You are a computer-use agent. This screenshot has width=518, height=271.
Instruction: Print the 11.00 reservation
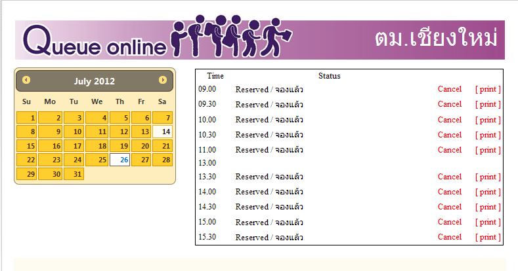point(488,150)
